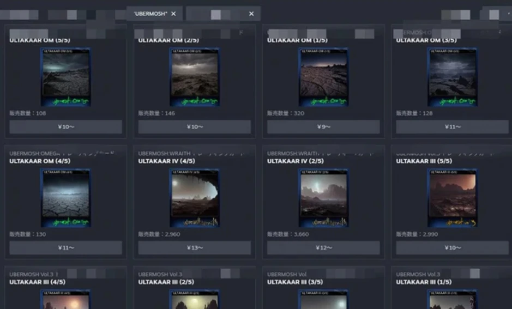Open the ULTAKAAR OM (4/5) card thumbnail

(x=65, y=198)
